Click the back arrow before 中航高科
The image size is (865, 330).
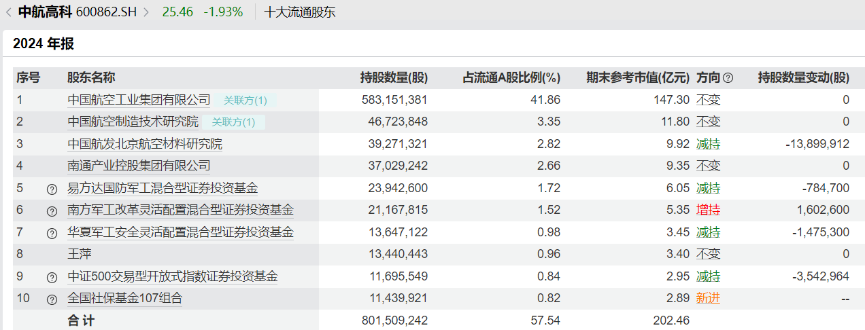coord(9,12)
